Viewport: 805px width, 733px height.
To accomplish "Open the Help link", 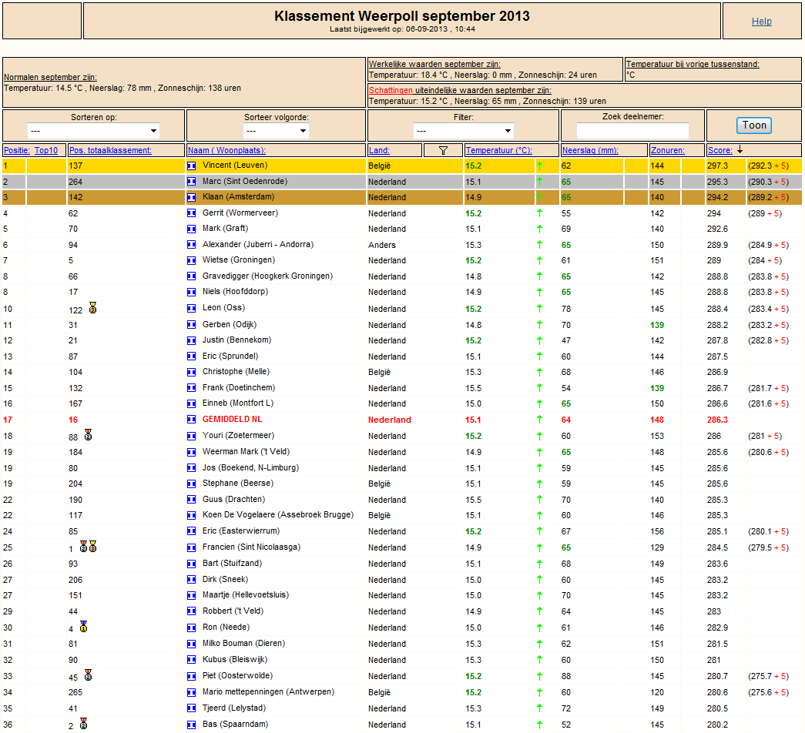I will click(761, 22).
